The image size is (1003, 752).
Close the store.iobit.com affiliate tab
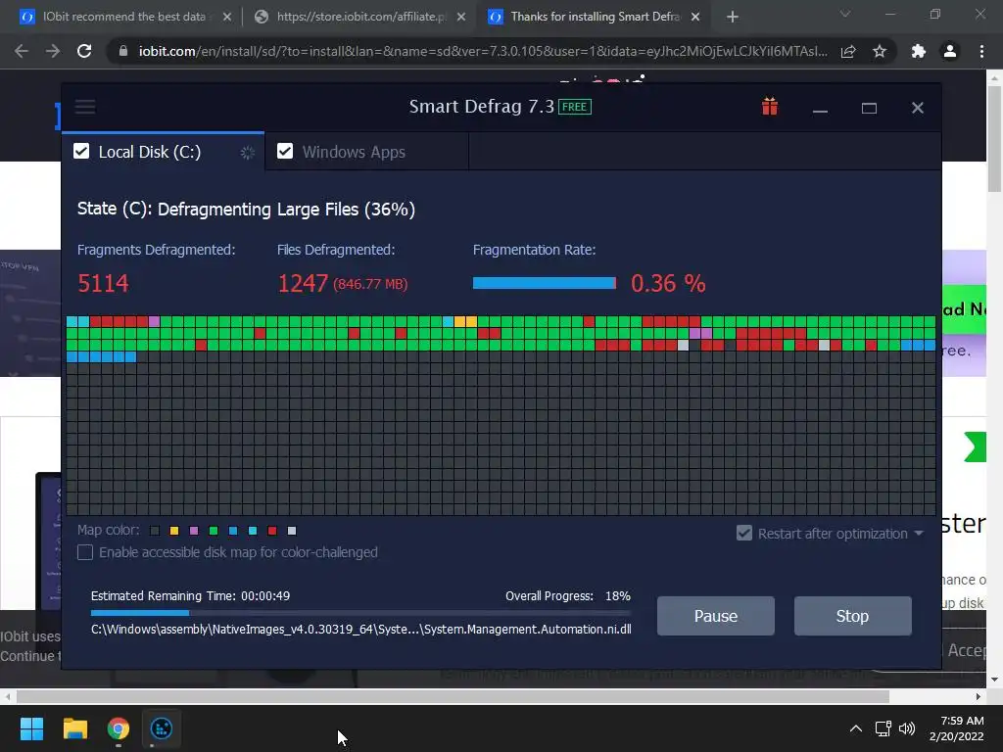tap(461, 18)
